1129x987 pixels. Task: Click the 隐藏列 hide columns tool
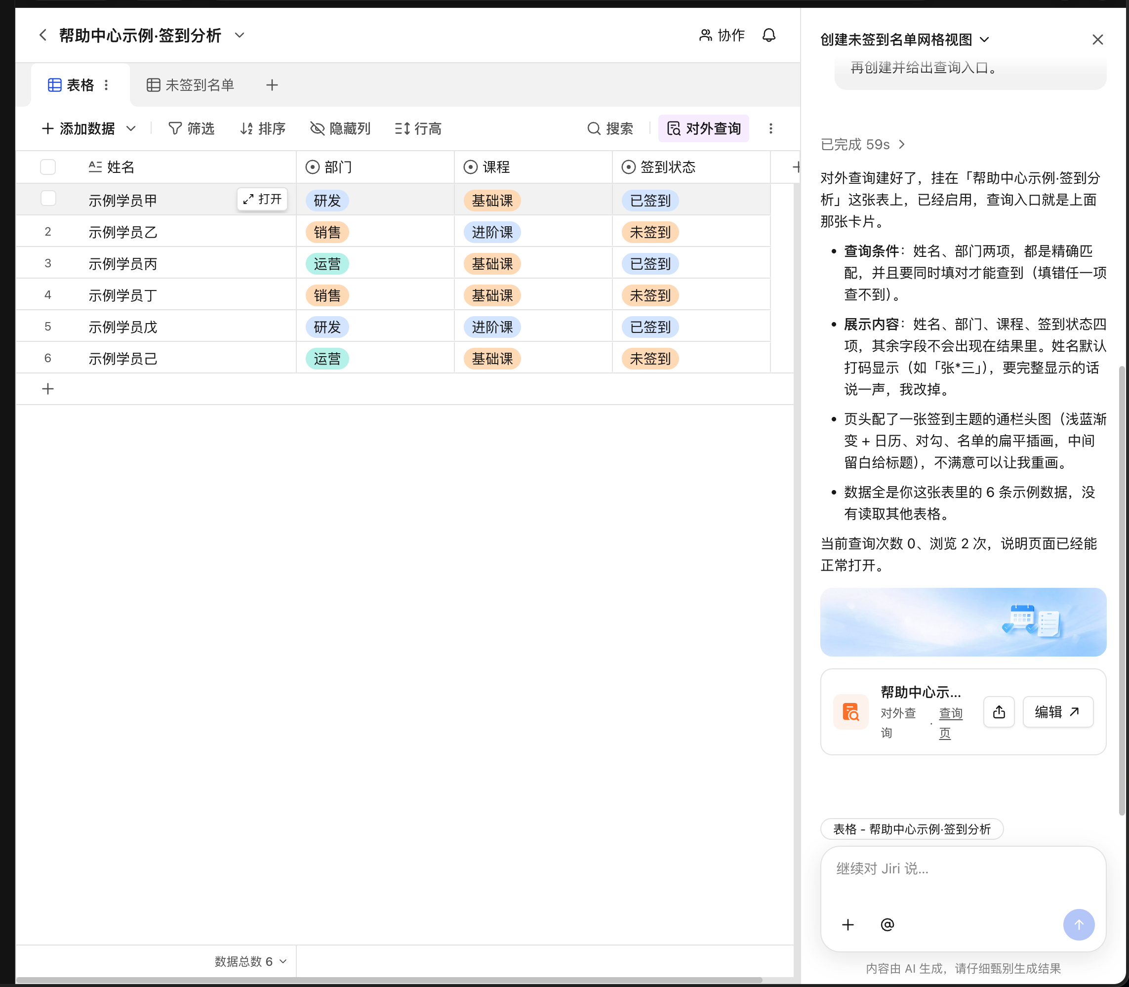pyautogui.click(x=340, y=128)
